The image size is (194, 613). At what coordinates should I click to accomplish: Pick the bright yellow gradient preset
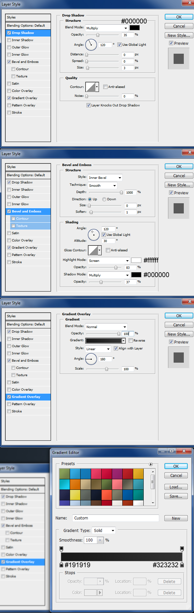[x=75, y=495]
